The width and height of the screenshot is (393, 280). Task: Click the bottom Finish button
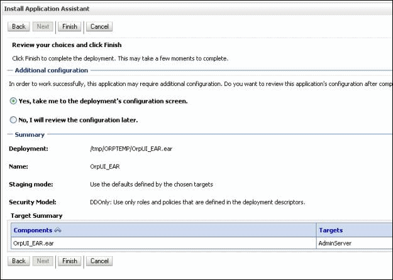pyautogui.click(x=70, y=261)
